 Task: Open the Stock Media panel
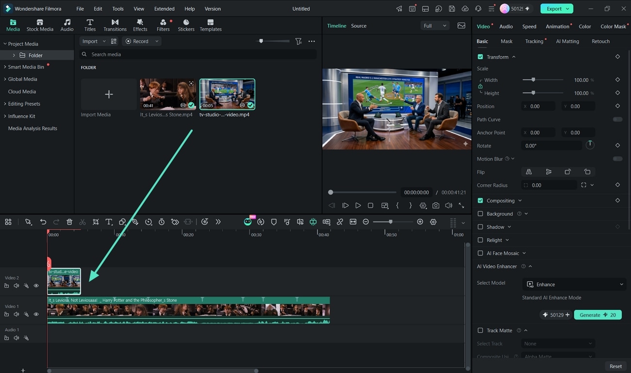(40, 25)
